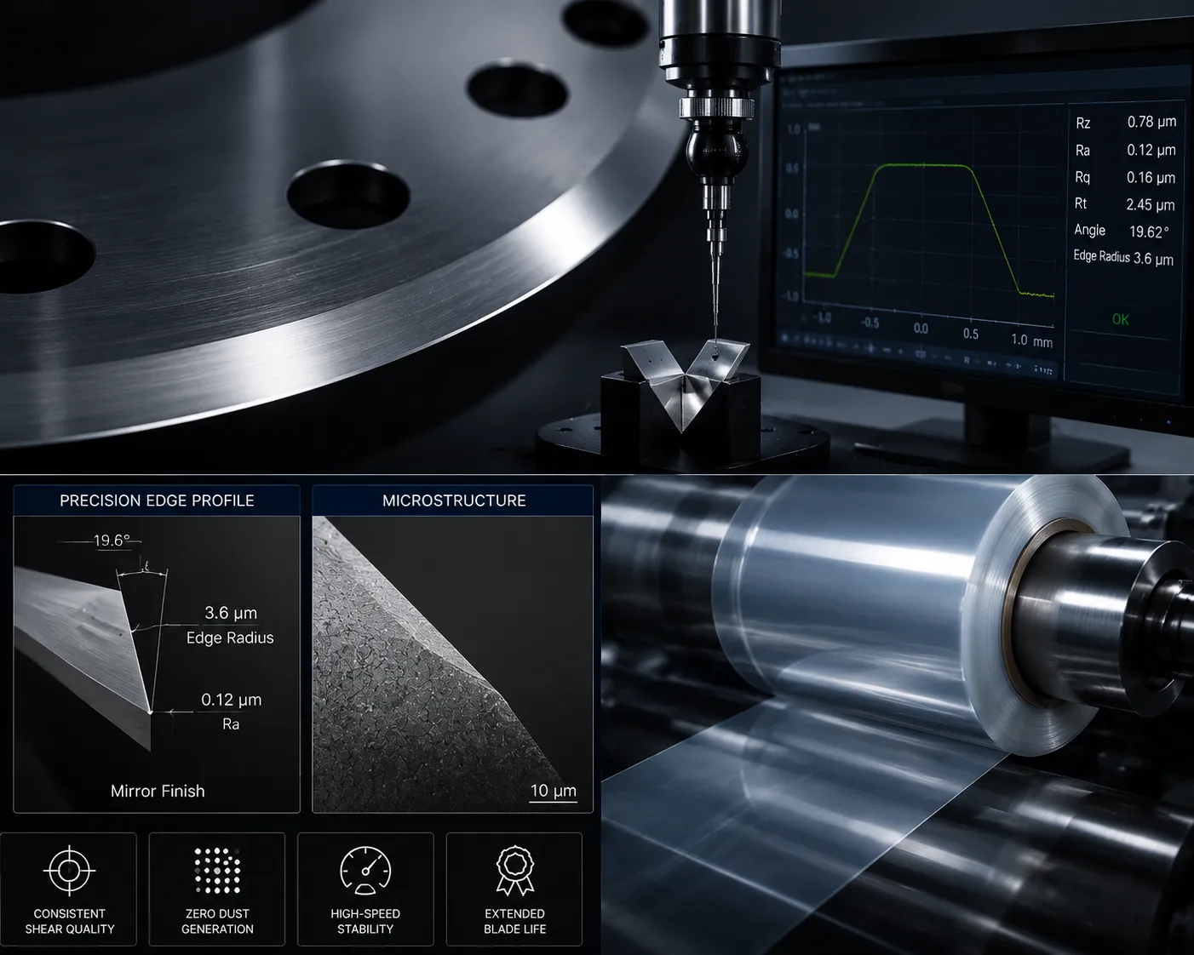Click the "PRECISION EDGE PROFILE" panel heading

pyautogui.click(x=157, y=500)
